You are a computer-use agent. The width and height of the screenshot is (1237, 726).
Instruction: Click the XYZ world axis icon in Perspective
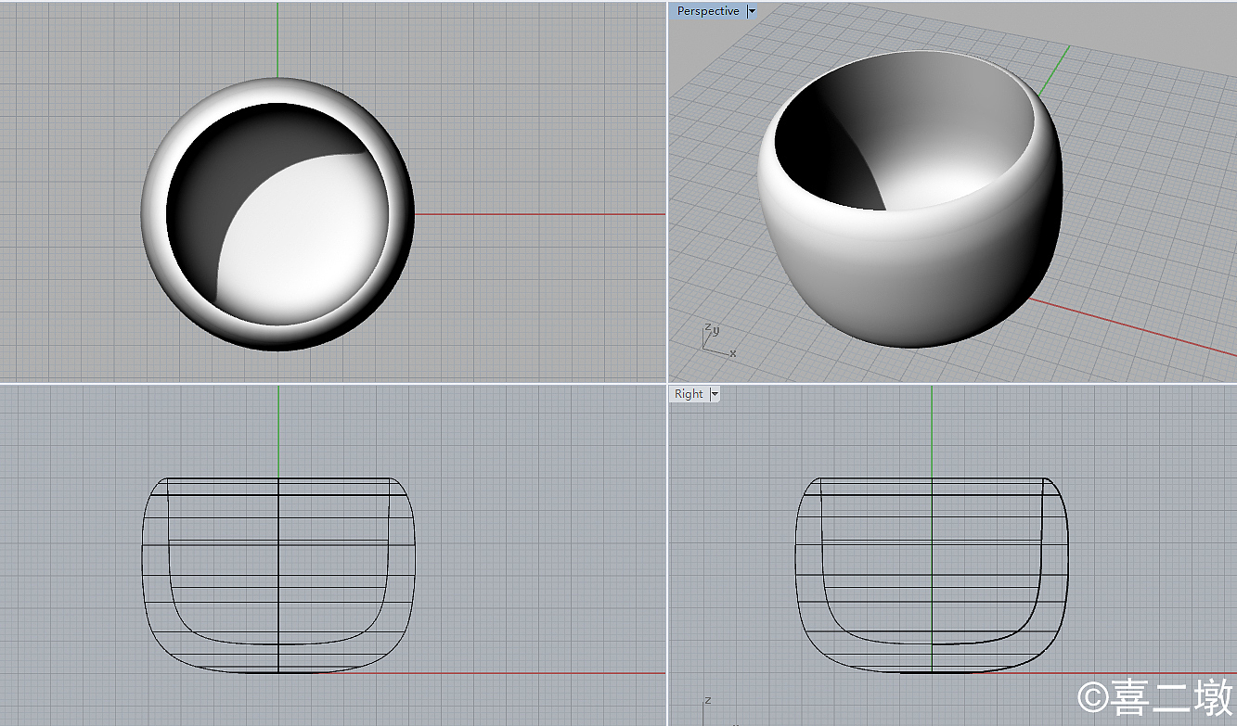pos(714,340)
